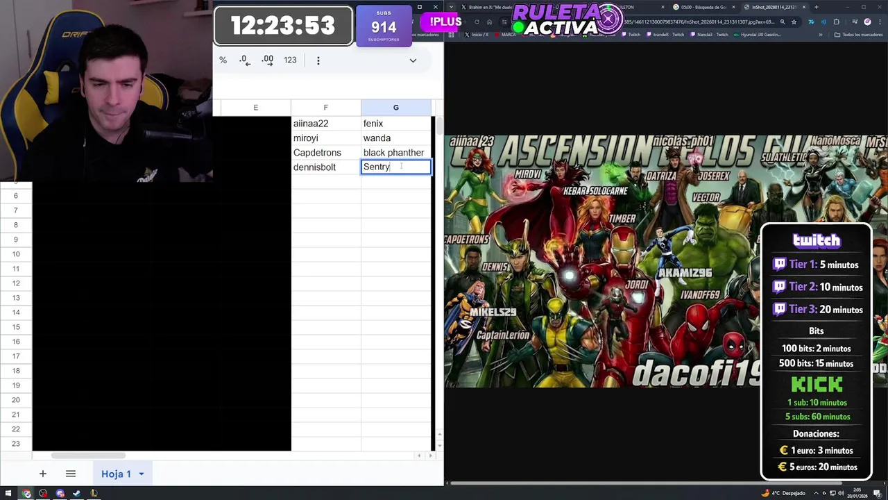
Task: Open the Discord taskbar icon
Action: [60, 494]
